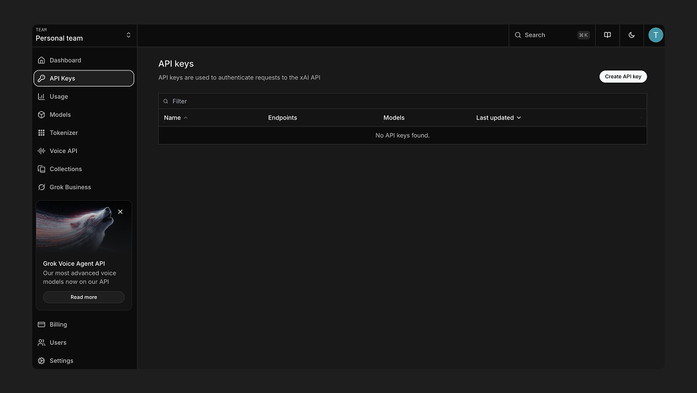The width and height of the screenshot is (697, 393).
Task: Navigate to Voice API
Action: click(x=83, y=151)
